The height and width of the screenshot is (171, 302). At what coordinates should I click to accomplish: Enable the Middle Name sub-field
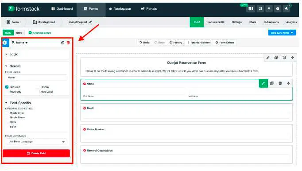coord(7,117)
